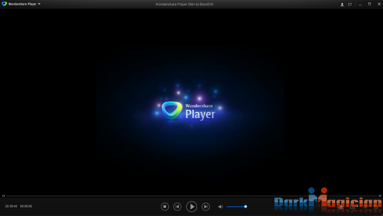383x216 pixels.
Task: Click the 00:00:00 duration display
Action: [26, 206]
